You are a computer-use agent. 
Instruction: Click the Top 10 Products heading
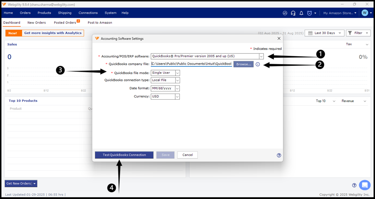(x=23, y=101)
